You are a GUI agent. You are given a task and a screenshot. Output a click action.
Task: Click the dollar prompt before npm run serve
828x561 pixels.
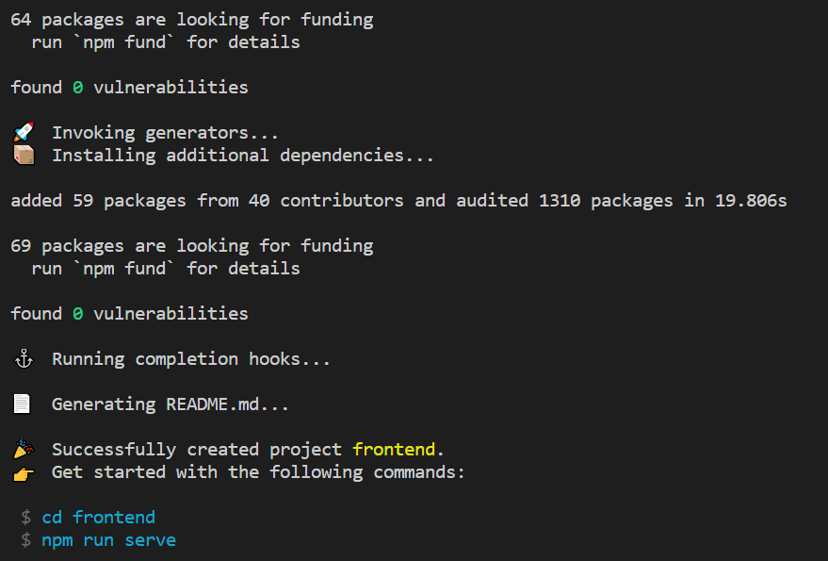(25, 540)
